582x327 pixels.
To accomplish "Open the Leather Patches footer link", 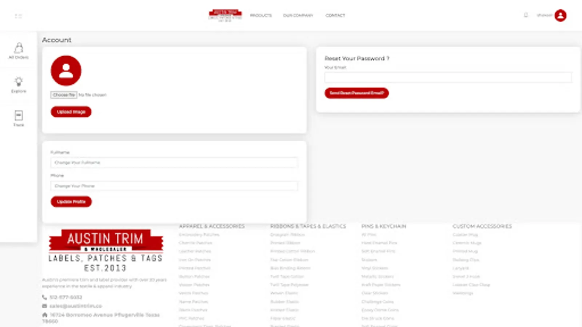I will click(195, 251).
